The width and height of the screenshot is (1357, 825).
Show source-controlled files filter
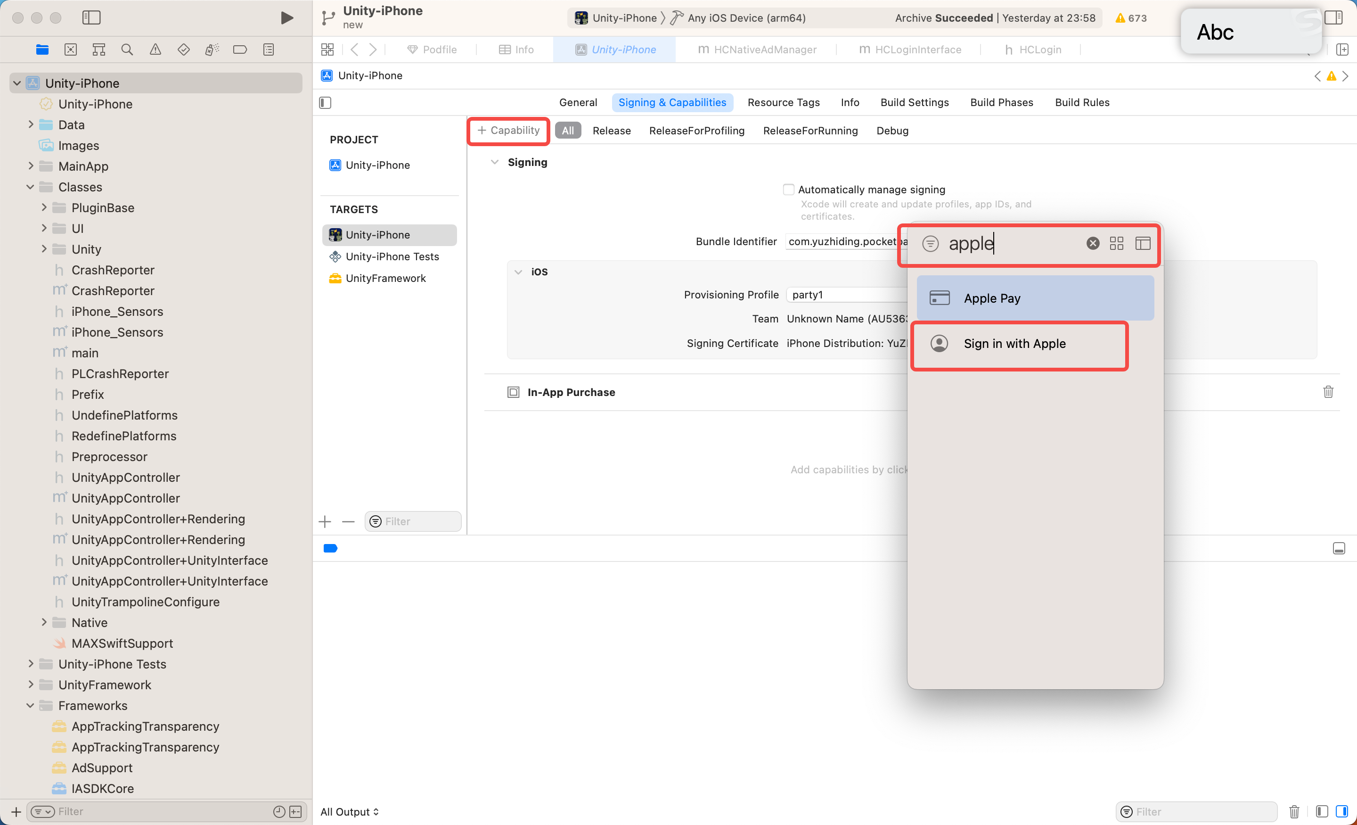tap(296, 811)
